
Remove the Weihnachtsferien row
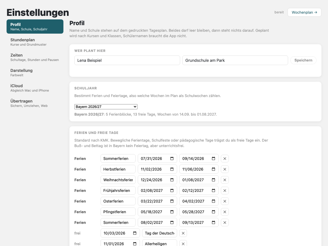point(225,180)
